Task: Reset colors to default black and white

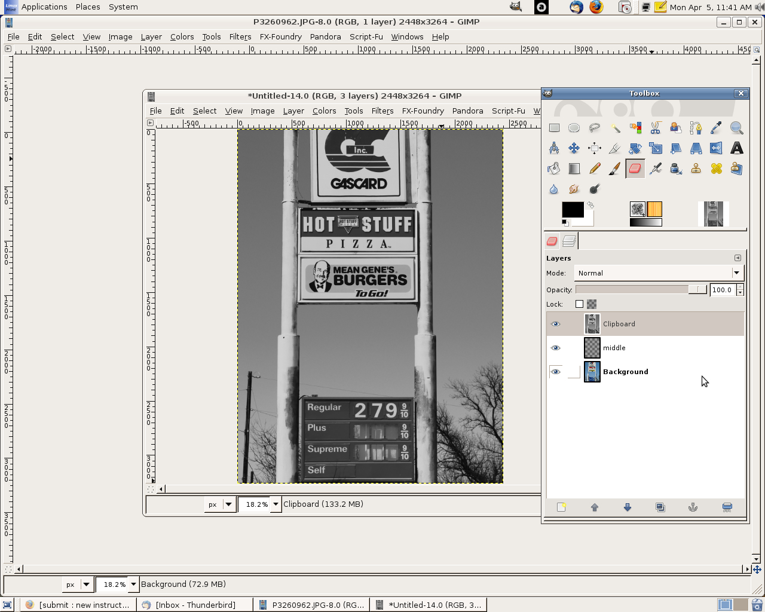Action: 565,223
